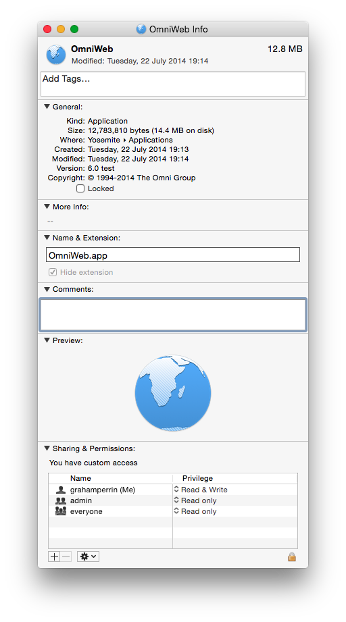Collapse the More Info section
346x622 pixels.
pos(47,207)
